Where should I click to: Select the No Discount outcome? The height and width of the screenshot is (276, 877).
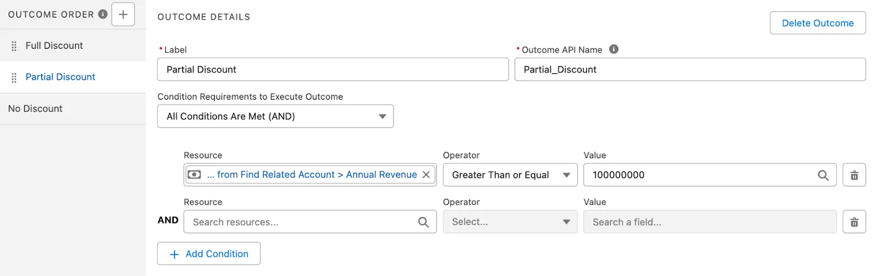36,108
